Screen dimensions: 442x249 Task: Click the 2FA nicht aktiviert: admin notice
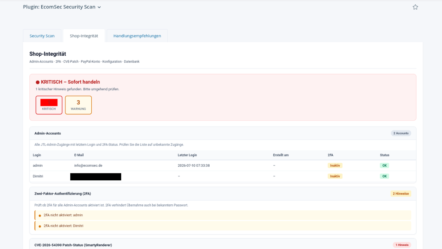(x=223, y=215)
